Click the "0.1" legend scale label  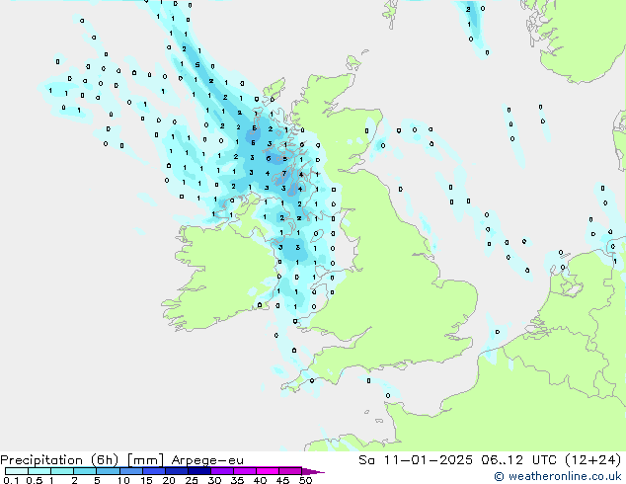pyautogui.click(x=11, y=480)
